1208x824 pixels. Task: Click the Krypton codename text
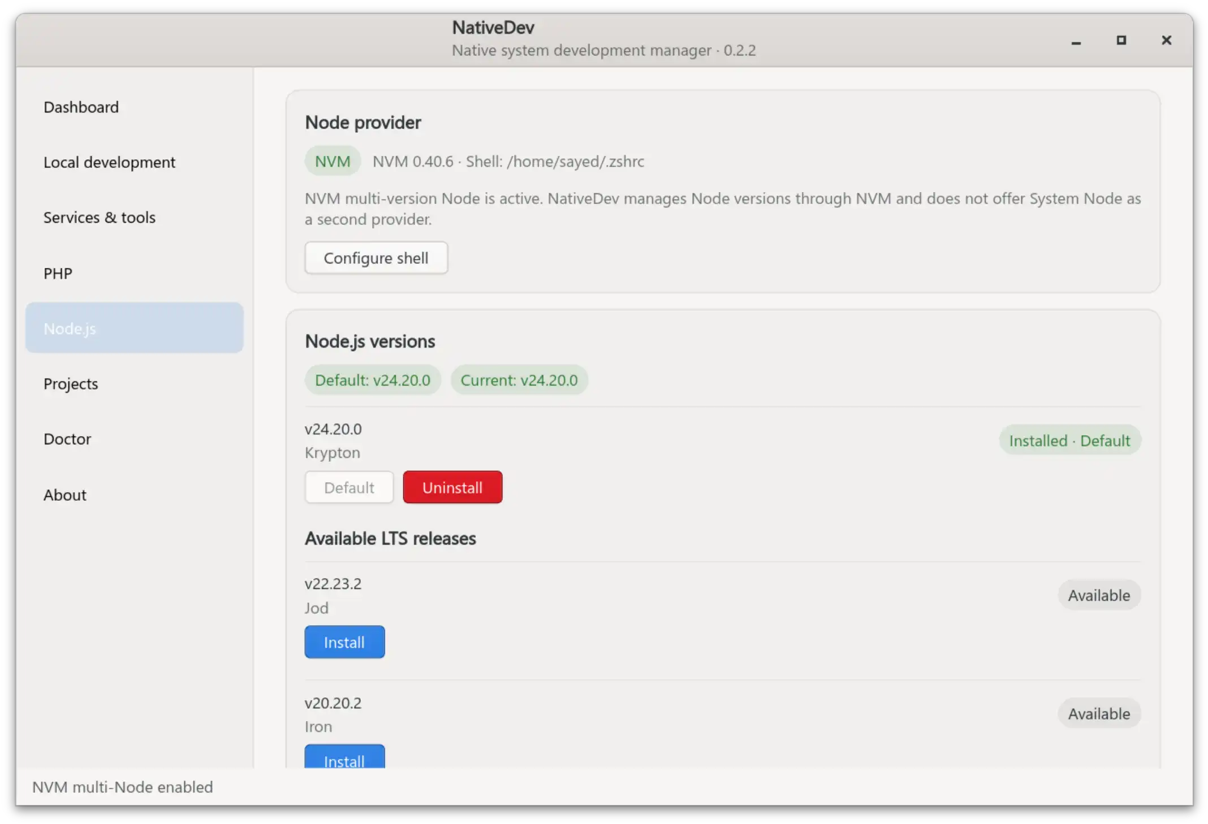pyautogui.click(x=333, y=453)
